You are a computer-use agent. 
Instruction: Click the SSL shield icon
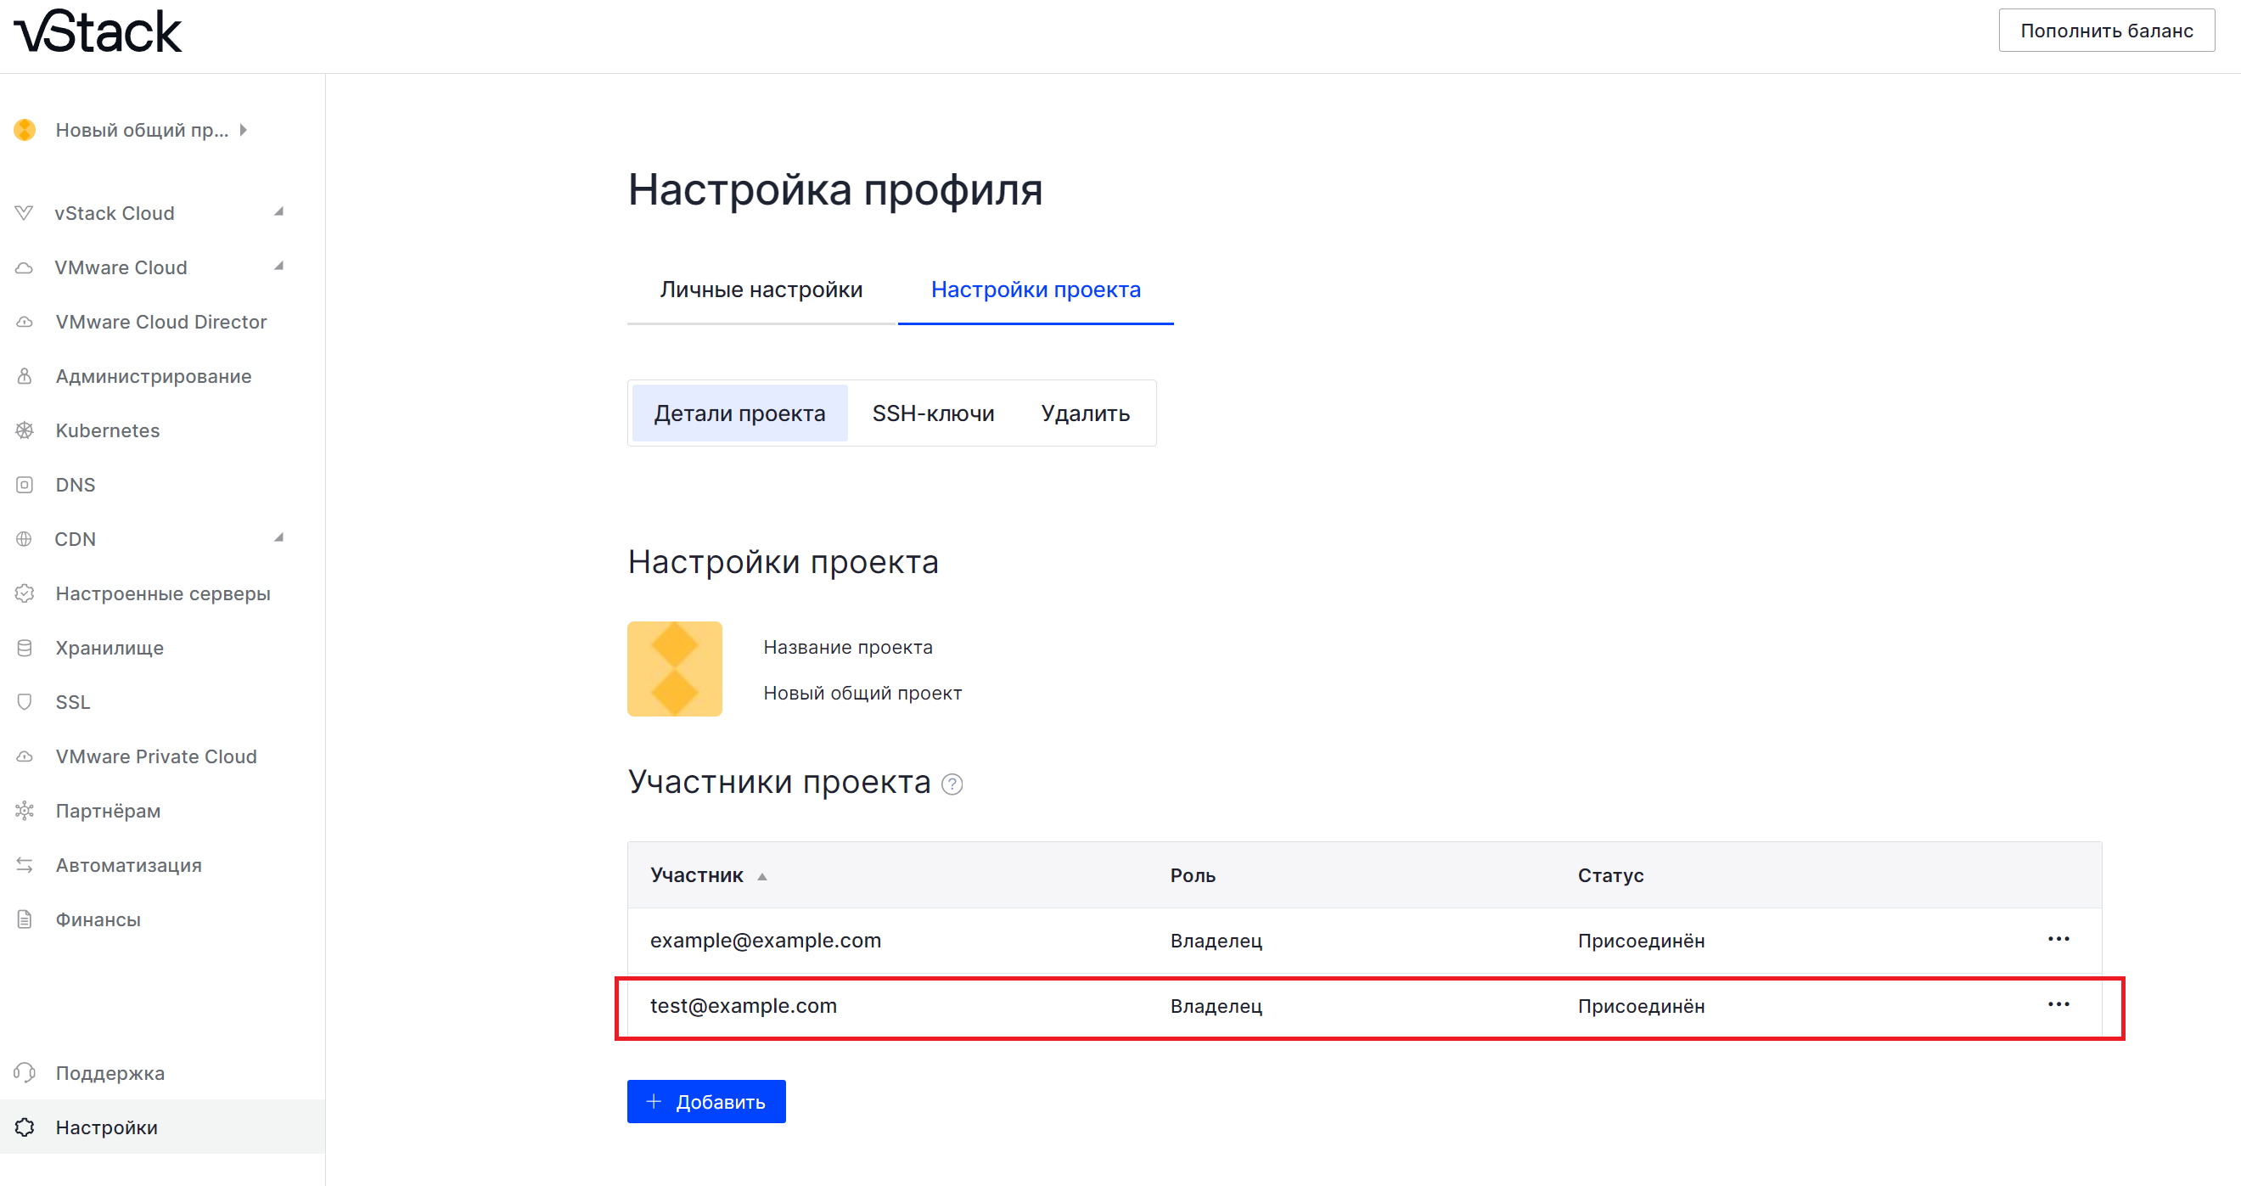pos(25,701)
